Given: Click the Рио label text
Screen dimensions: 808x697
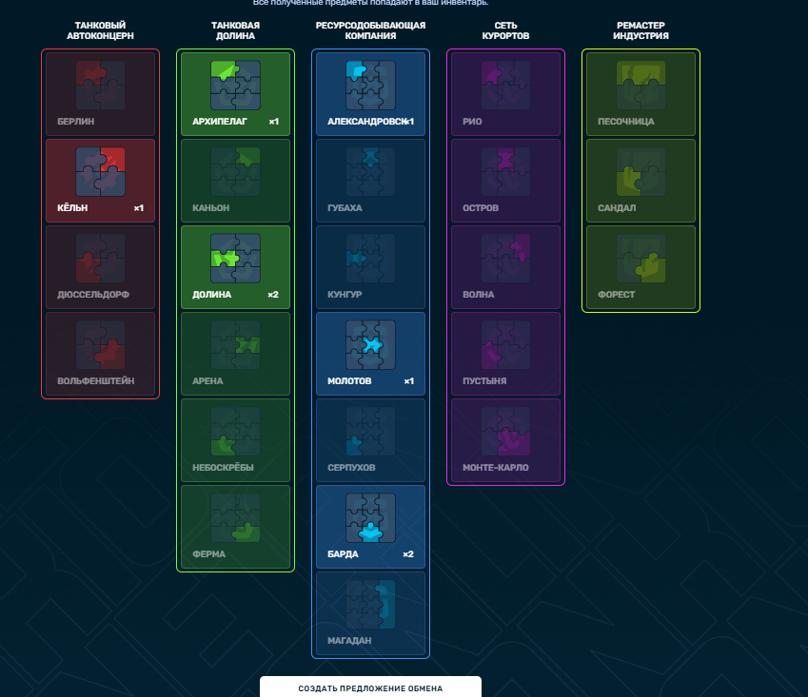Looking at the screenshot, I should [x=472, y=122].
